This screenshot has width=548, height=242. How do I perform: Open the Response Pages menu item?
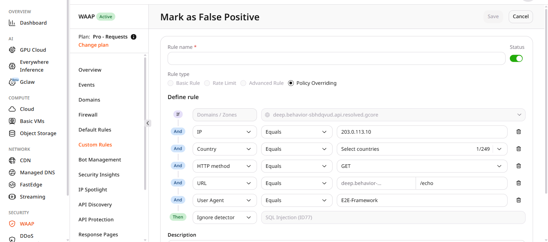click(98, 235)
